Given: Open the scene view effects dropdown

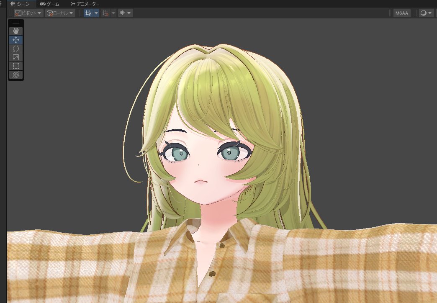Looking at the screenshot, I should pyautogui.click(x=426, y=13).
